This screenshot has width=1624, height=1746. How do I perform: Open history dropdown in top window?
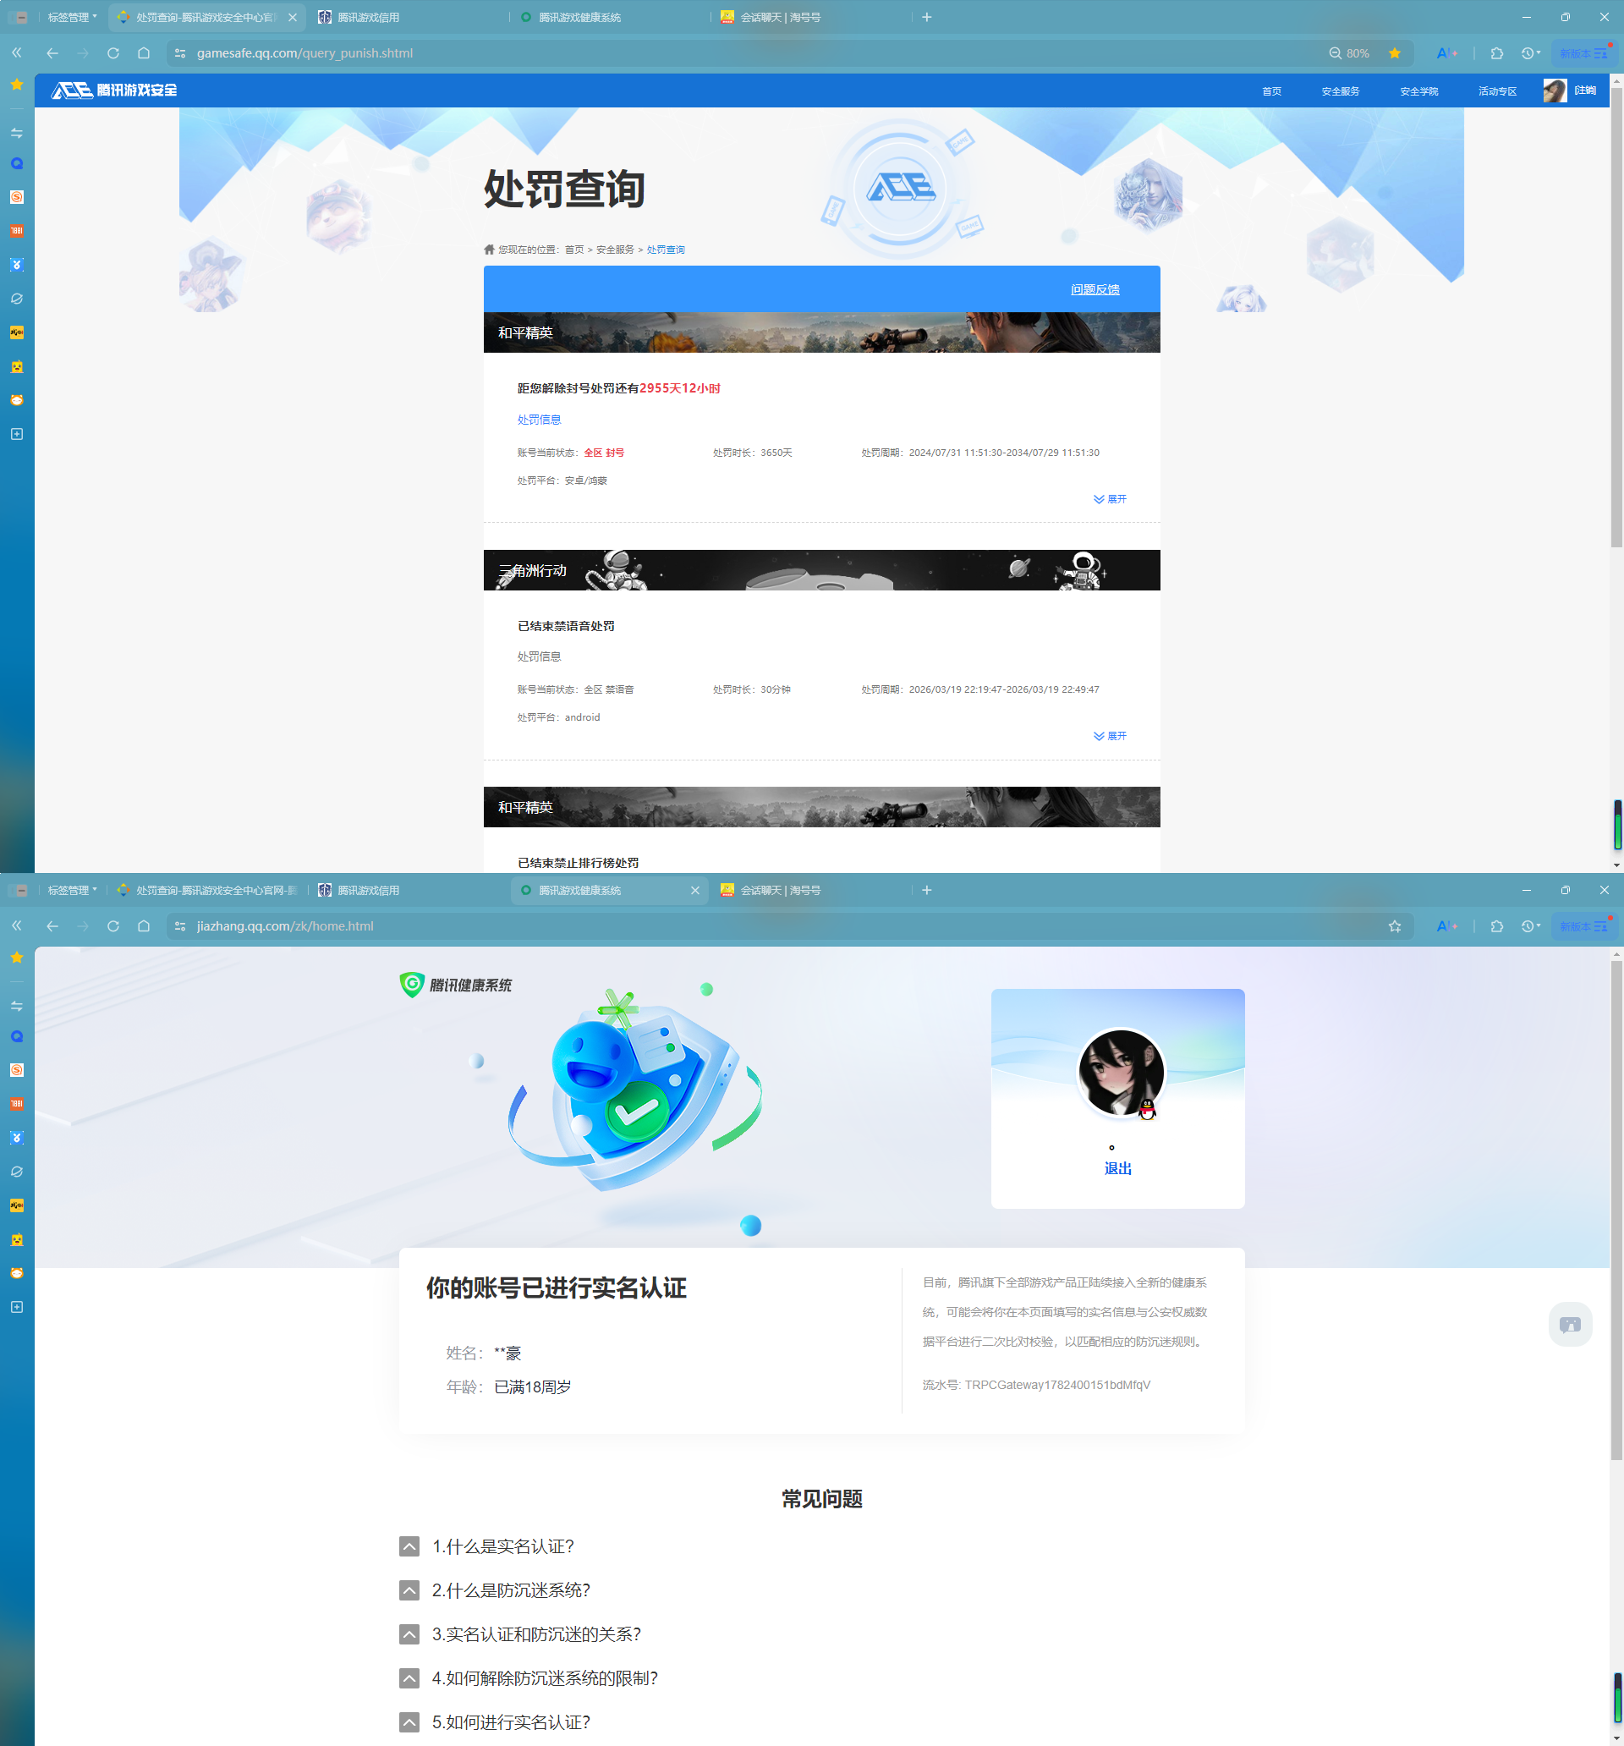pyautogui.click(x=1531, y=52)
